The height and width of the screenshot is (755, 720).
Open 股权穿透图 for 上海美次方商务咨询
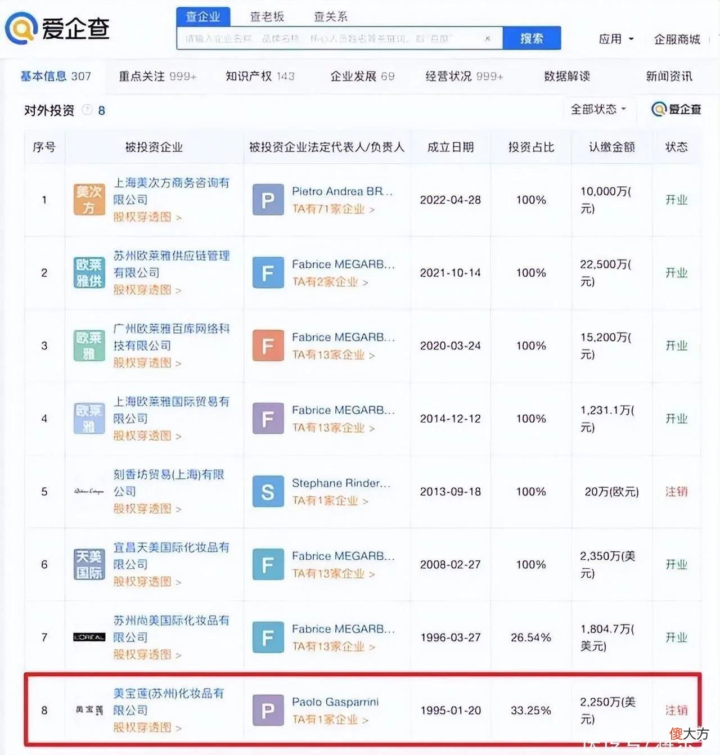[147, 217]
